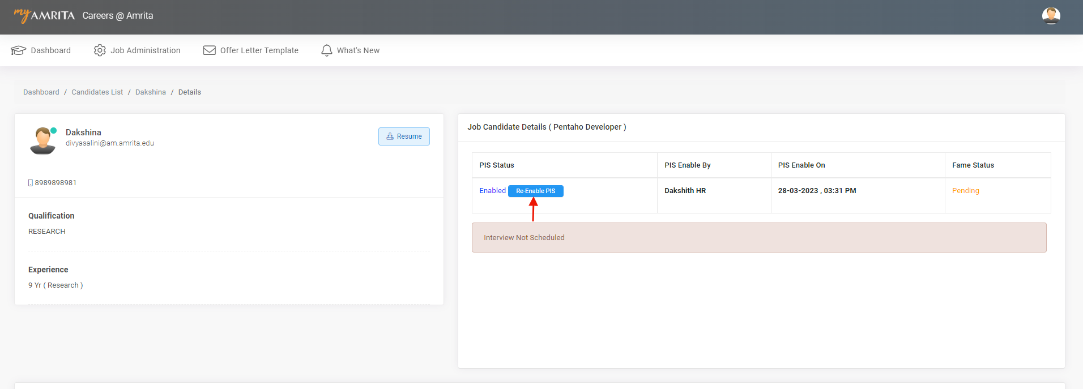Click the phone icon beside 8989898981
The image size is (1083, 389).
pos(31,183)
